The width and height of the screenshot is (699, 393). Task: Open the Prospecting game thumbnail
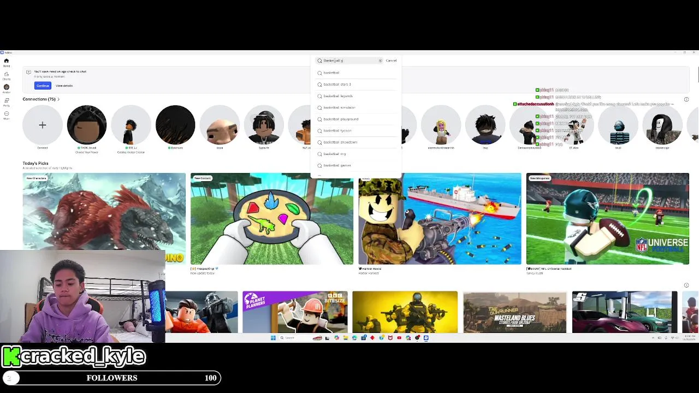[272, 219]
